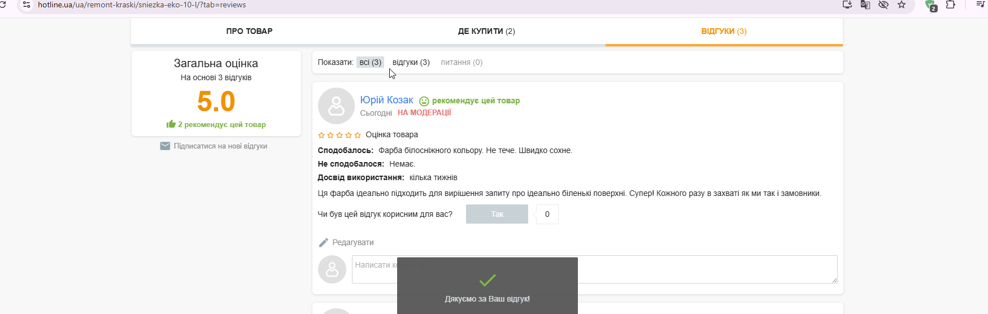988x314 pixels.
Task: Click the browser address bar URL
Action: (x=142, y=5)
